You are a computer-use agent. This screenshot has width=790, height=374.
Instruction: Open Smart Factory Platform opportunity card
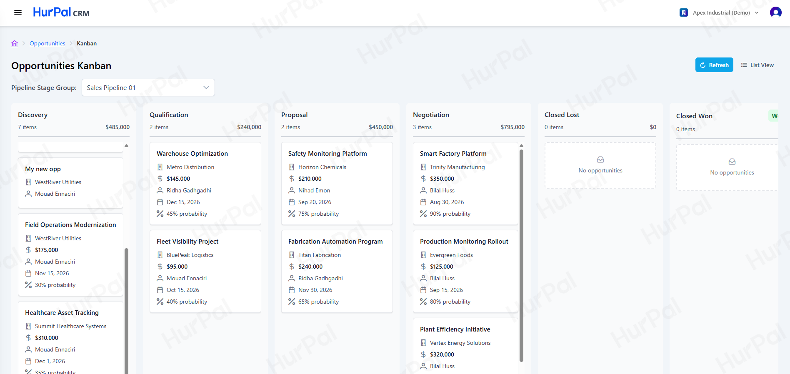click(x=465, y=183)
